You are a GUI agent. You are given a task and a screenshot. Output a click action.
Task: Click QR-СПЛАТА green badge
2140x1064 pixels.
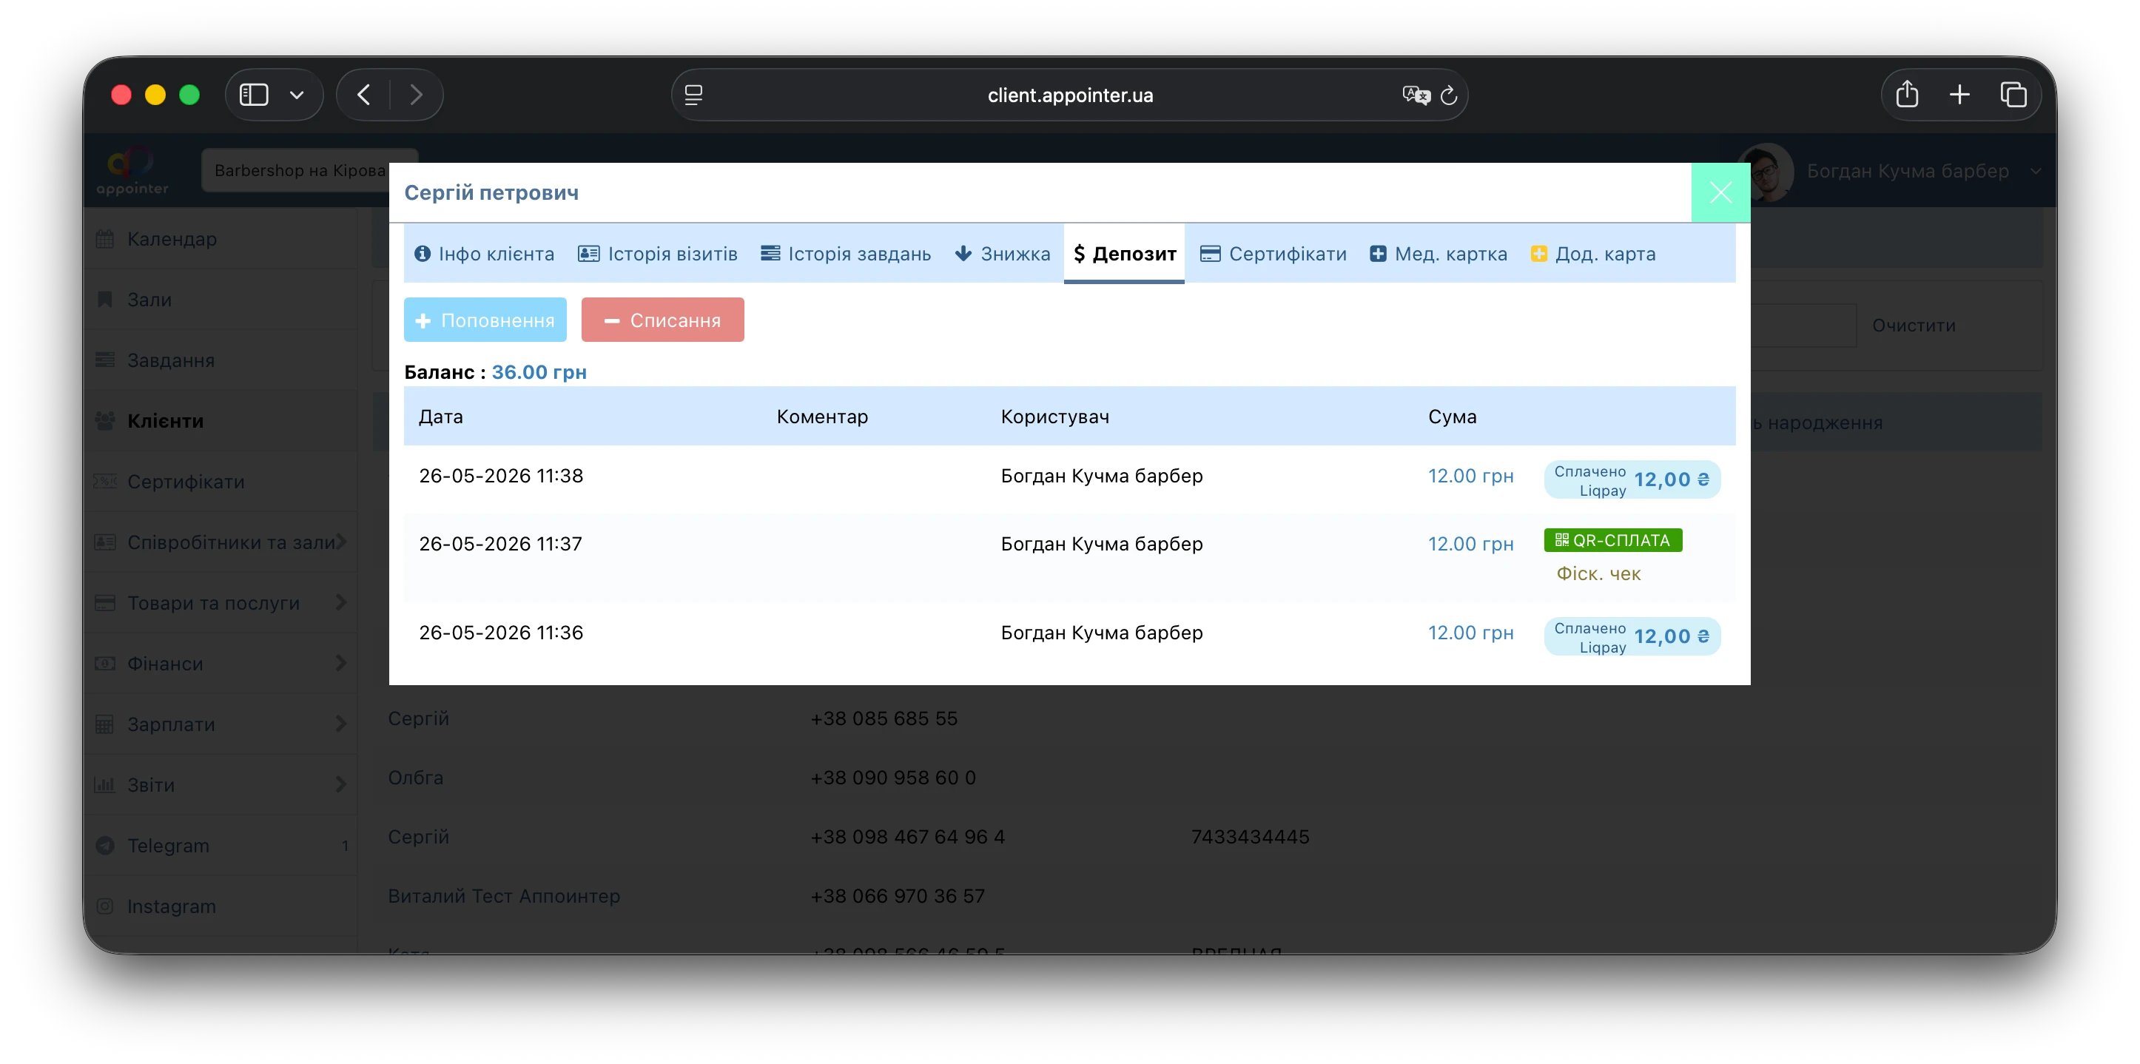tap(1612, 540)
